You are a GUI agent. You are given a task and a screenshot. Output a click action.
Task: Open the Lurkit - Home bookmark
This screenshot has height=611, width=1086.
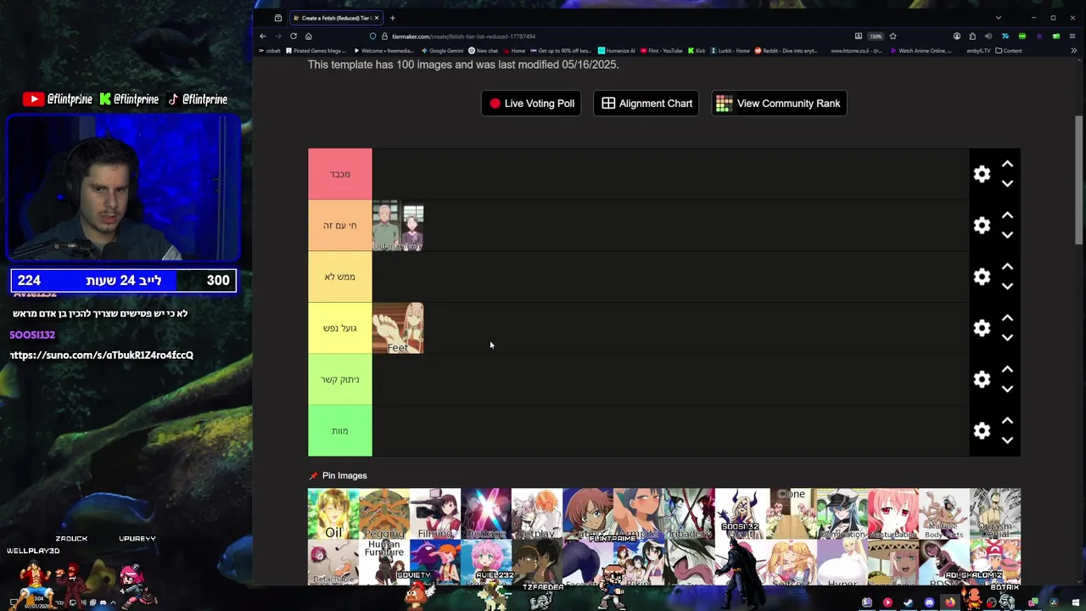731,51
